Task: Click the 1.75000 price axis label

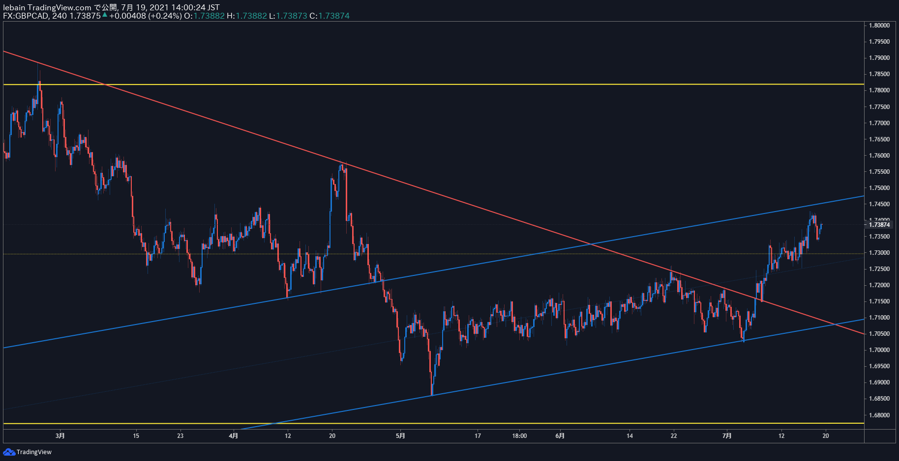Action: pyautogui.click(x=879, y=188)
